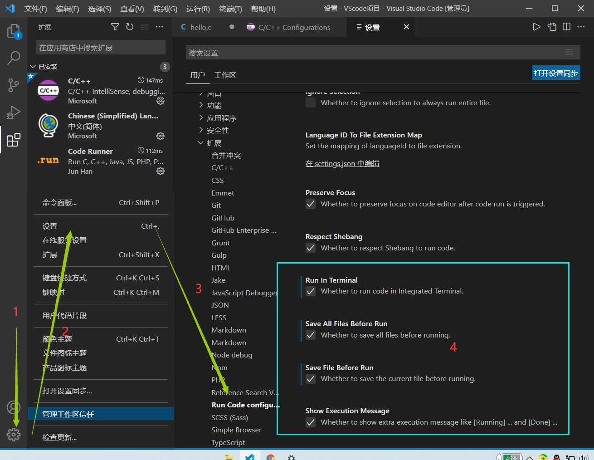Select TypeScript in settings tree

click(228, 442)
